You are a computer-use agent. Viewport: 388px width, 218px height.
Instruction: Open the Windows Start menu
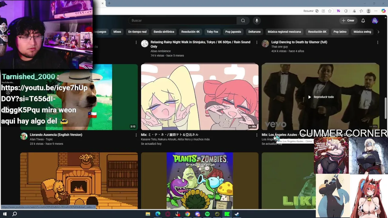tap(5, 214)
